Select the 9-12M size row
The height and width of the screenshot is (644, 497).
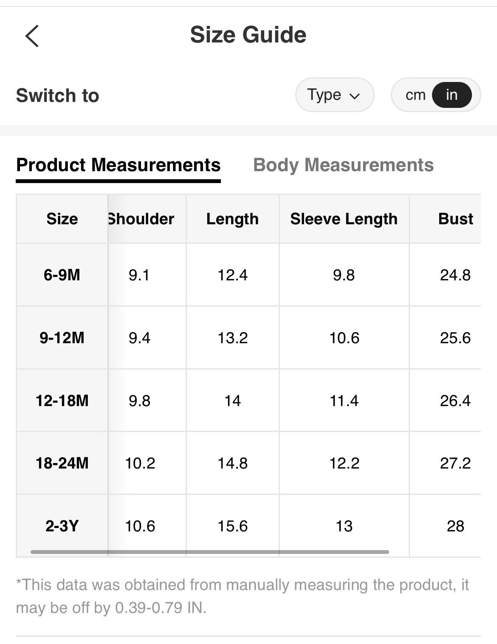62,338
